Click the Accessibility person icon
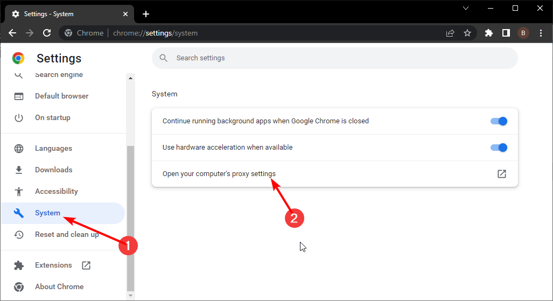The width and height of the screenshot is (553, 301). pyautogui.click(x=19, y=192)
